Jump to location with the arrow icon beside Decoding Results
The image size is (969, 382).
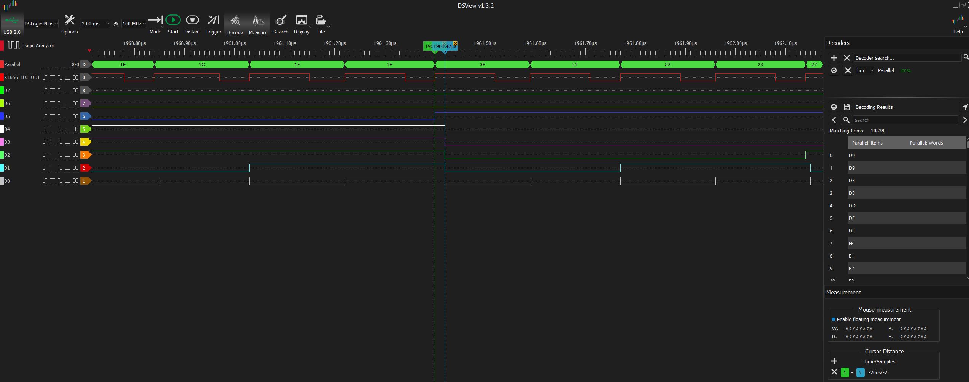point(964,107)
